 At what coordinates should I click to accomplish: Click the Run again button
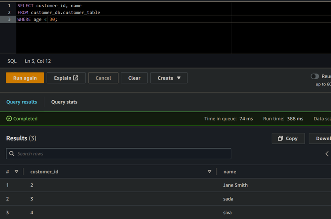click(x=25, y=78)
